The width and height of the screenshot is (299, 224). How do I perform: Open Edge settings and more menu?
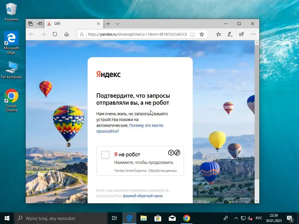pos(253,34)
